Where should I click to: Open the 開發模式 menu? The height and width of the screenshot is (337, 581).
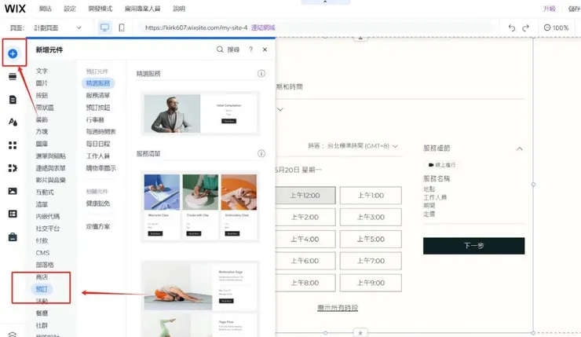tap(100, 9)
